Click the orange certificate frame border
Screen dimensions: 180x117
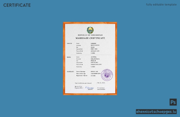[x=64, y=58]
